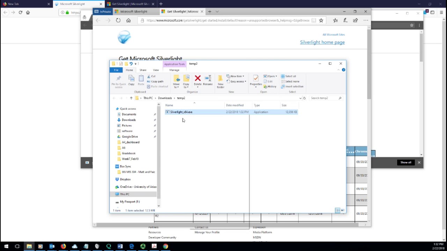Open Outlook from the taskbar
The width and height of the screenshot is (447, 251).
(x=52, y=246)
